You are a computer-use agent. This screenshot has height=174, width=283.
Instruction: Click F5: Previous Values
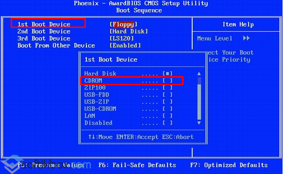[51, 165]
